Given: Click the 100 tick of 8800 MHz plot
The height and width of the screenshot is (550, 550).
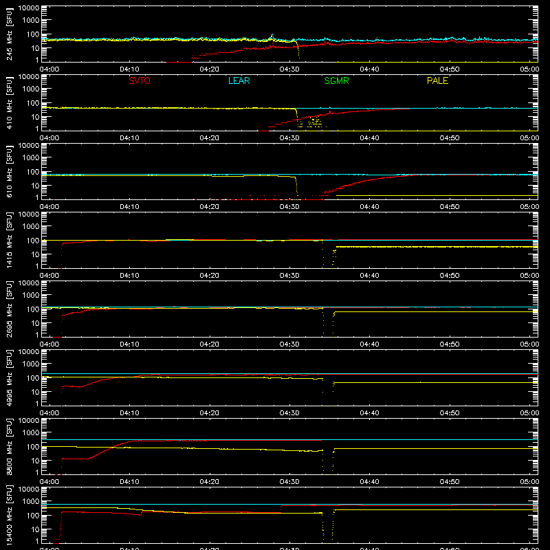Looking at the screenshot, I should [x=33, y=447].
